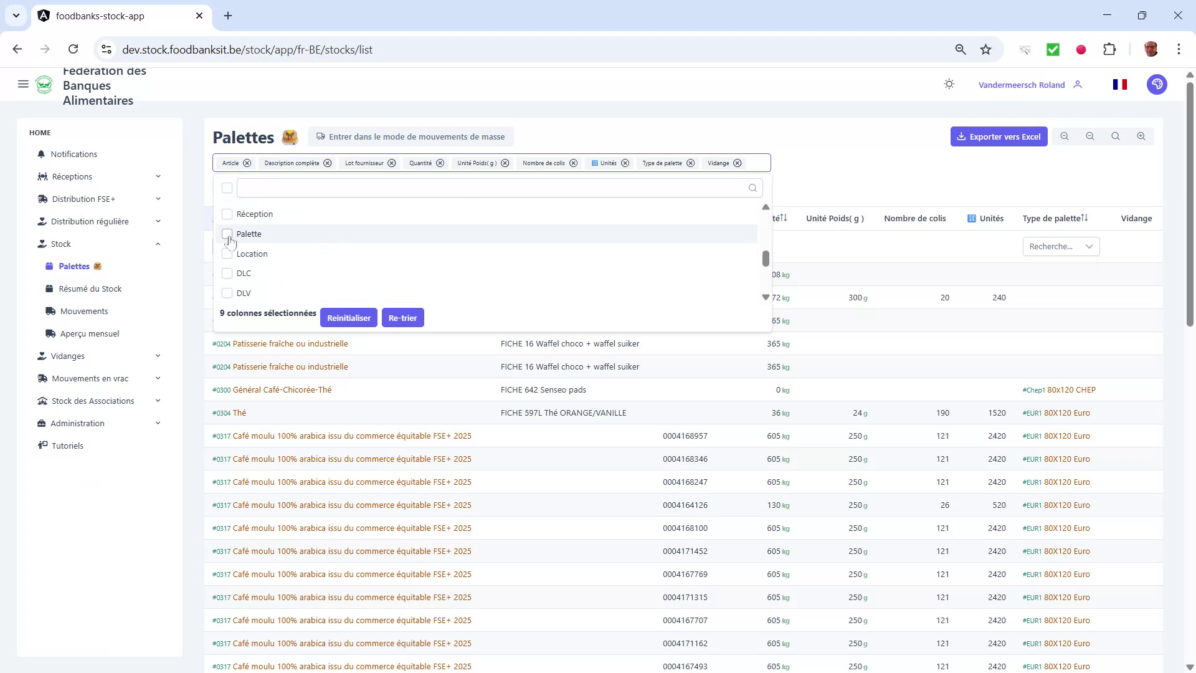This screenshot has width=1196, height=673.
Task: Check the Palette column checkbox
Action: [x=227, y=234]
